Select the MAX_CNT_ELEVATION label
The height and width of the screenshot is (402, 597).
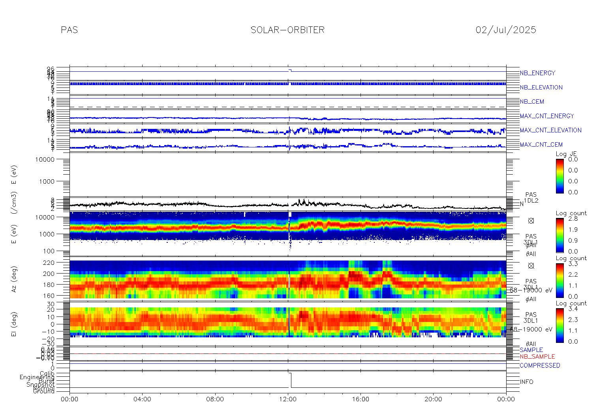click(550, 130)
